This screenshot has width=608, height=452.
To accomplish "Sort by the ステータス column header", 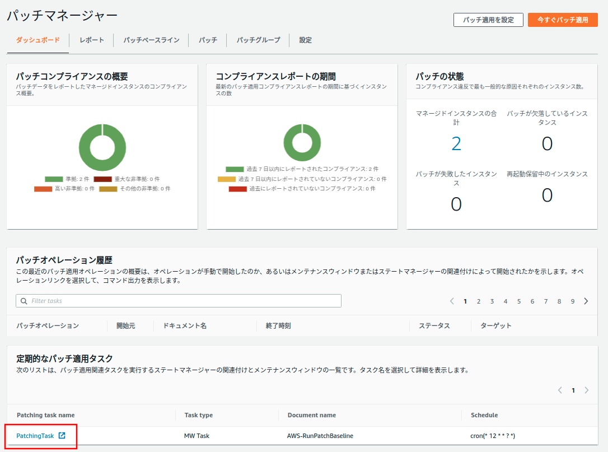I will tap(434, 325).
